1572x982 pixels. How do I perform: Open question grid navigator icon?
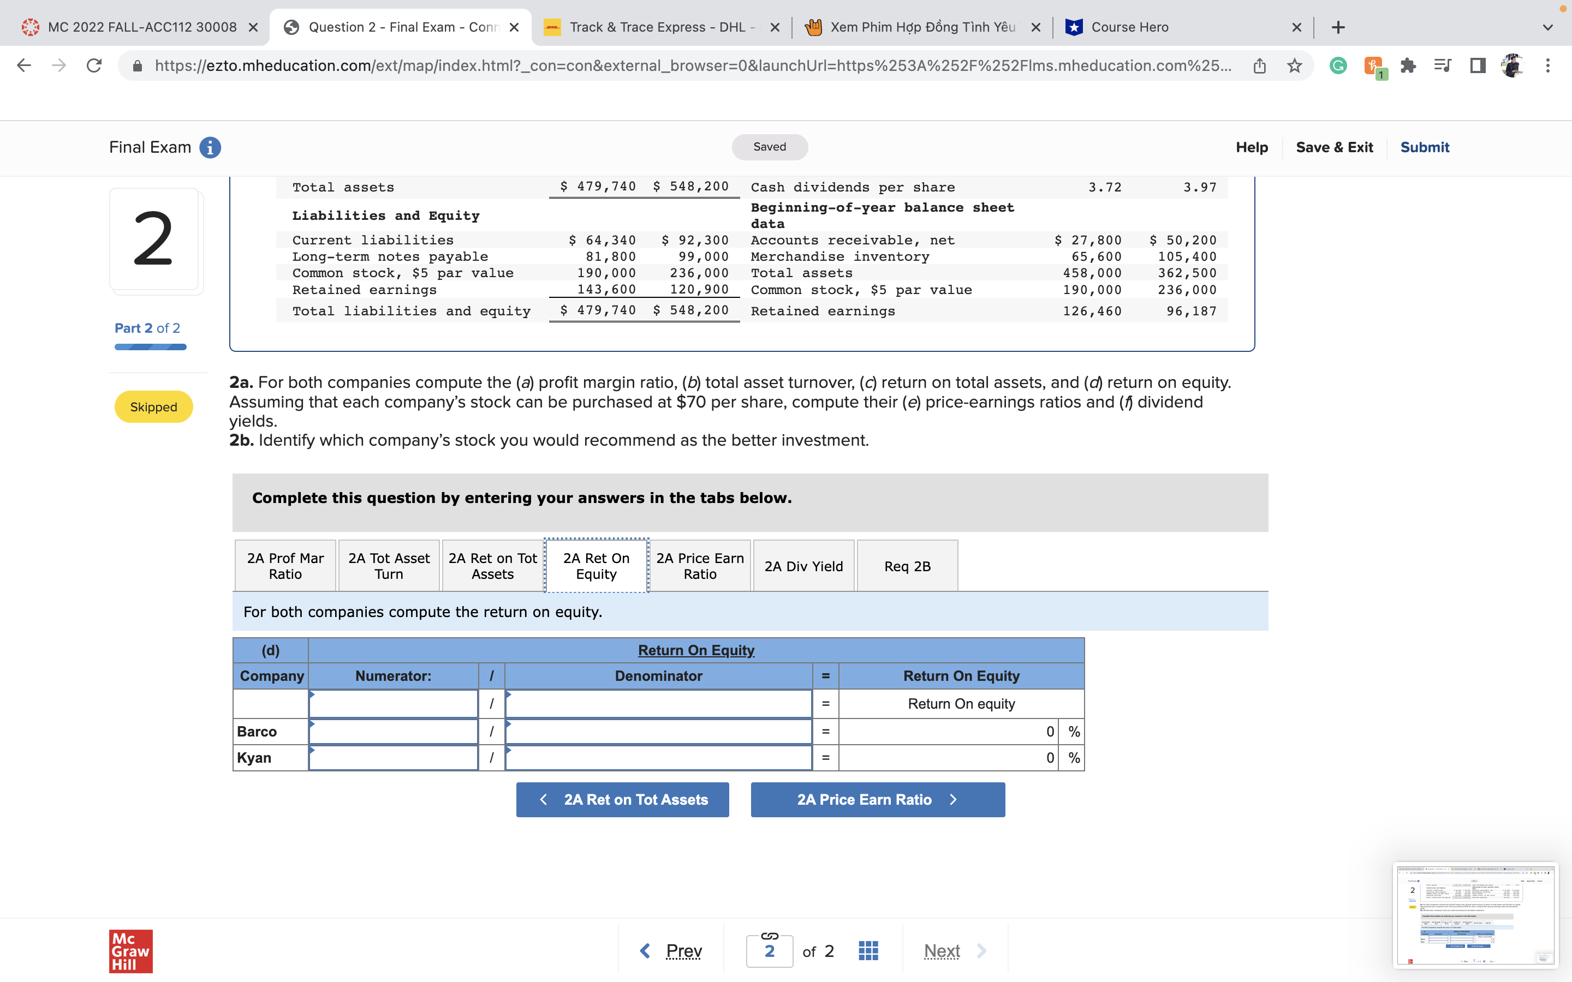[x=868, y=951]
